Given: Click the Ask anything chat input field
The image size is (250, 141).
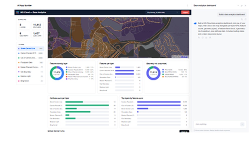Looking at the screenshot, I should (217, 124).
